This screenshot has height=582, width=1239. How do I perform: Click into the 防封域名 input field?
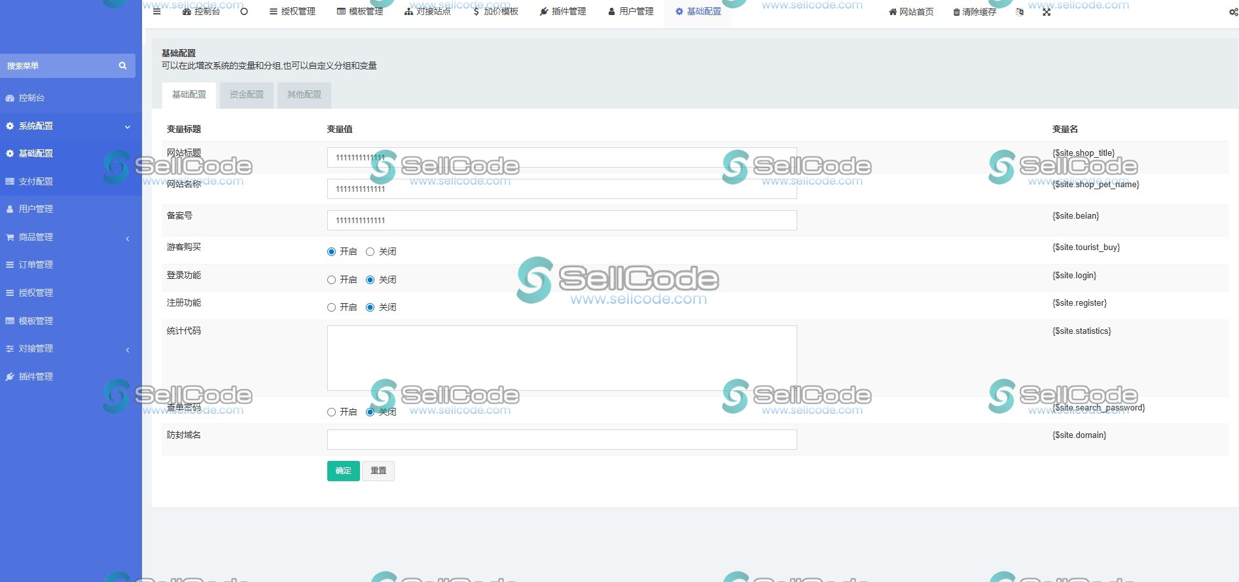tap(562, 439)
